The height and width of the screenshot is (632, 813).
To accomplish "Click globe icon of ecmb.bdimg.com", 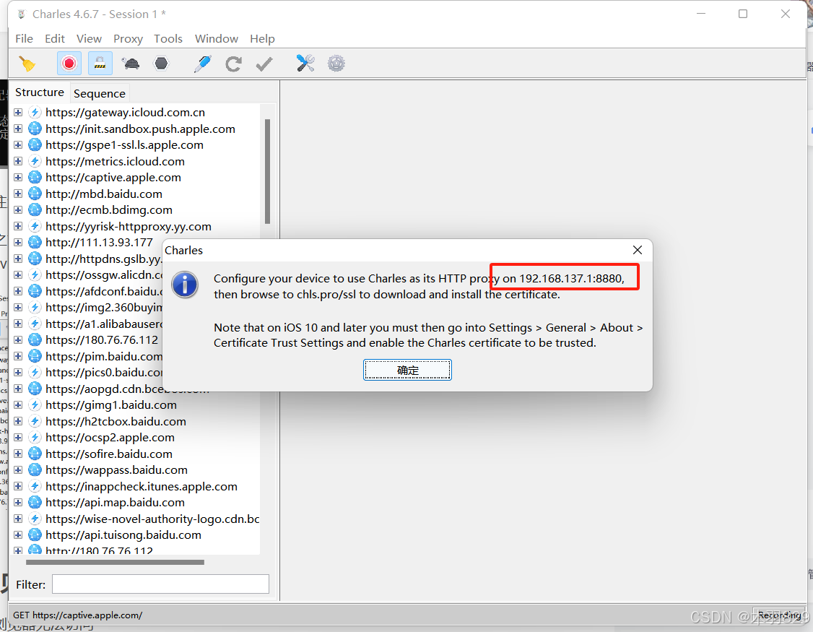I will click(x=35, y=210).
